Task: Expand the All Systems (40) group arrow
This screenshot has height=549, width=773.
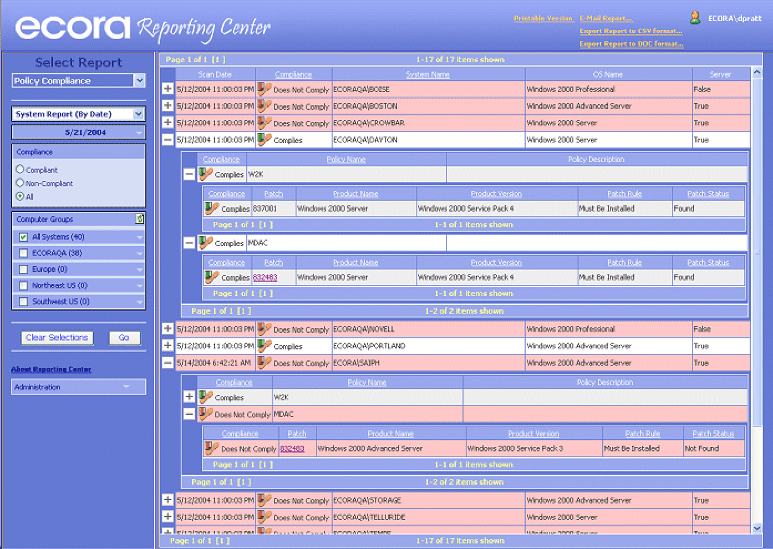Action: pos(139,237)
